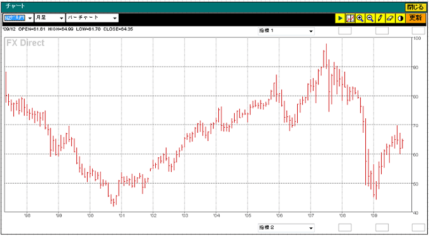429x236 pixels.
Task: Zoom in with the plus magnifier icon
Action: pos(360,18)
